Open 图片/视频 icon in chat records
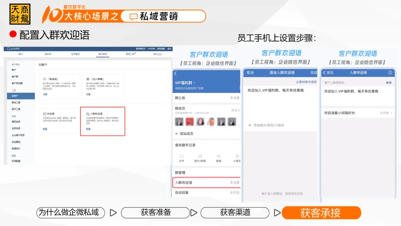This screenshot has height=226, width=401. (x=200, y=156)
